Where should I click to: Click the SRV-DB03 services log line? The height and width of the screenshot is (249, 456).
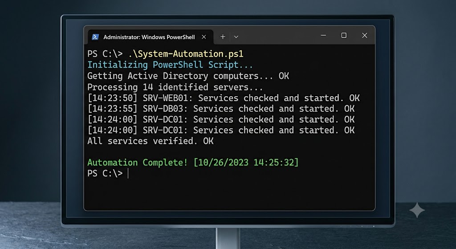pyautogui.click(x=221, y=109)
